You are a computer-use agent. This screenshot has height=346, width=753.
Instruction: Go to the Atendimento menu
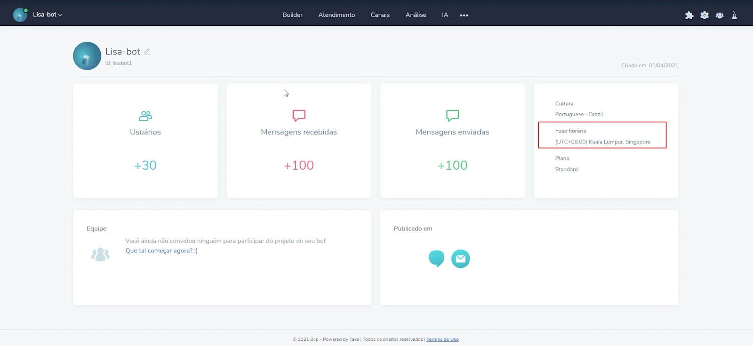(x=336, y=15)
